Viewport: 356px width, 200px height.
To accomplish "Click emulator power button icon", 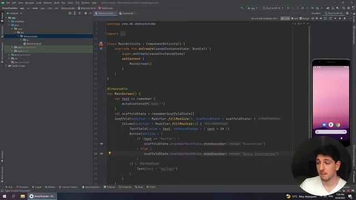I will 313,18.
